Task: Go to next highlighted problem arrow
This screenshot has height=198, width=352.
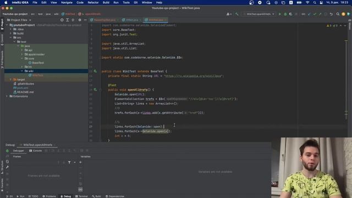Action: pyautogui.click(x=345, y=26)
